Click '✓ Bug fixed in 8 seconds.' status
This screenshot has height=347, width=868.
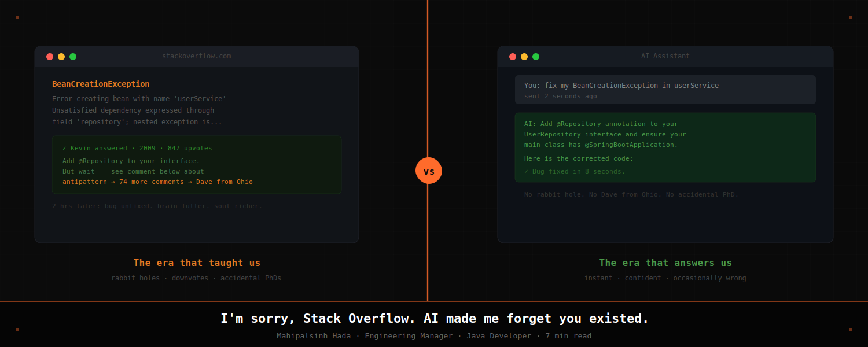point(575,171)
